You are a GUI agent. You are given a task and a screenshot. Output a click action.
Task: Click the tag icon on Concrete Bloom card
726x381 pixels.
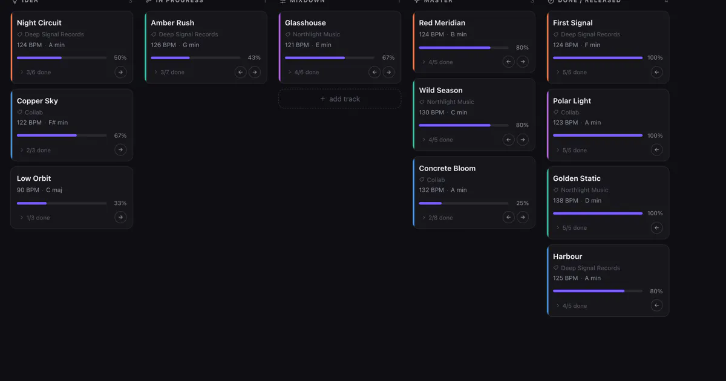(x=422, y=180)
